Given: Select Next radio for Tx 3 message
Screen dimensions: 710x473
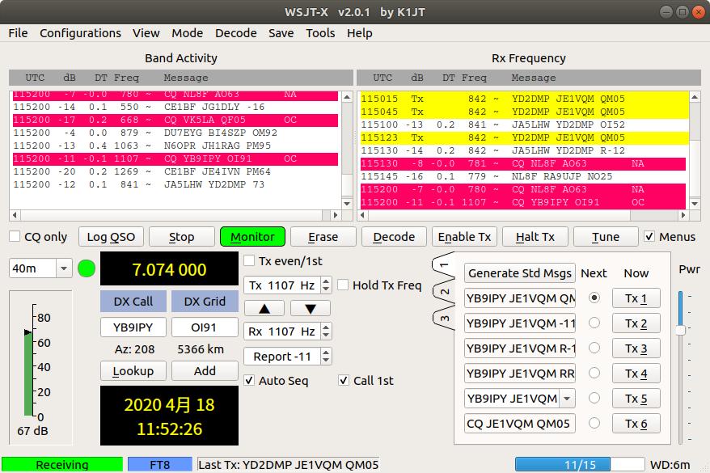Looking at the screenshot, I should pos(594,348).
